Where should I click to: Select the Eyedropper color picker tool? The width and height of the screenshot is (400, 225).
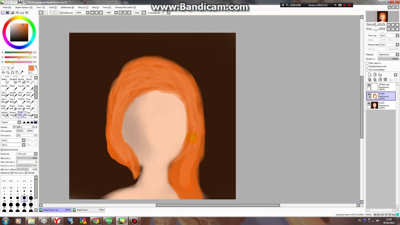click(22, 72)
